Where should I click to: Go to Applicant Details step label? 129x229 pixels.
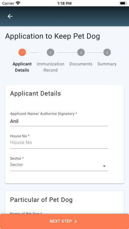(x=22, y=67)
